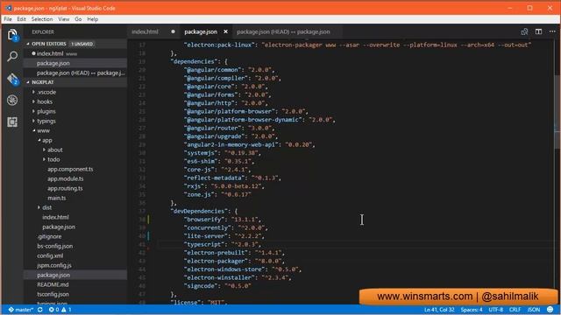Viewport: 561px width, 315px height.
Task: Open jspm.config.js file
Action: coord(54,265)
